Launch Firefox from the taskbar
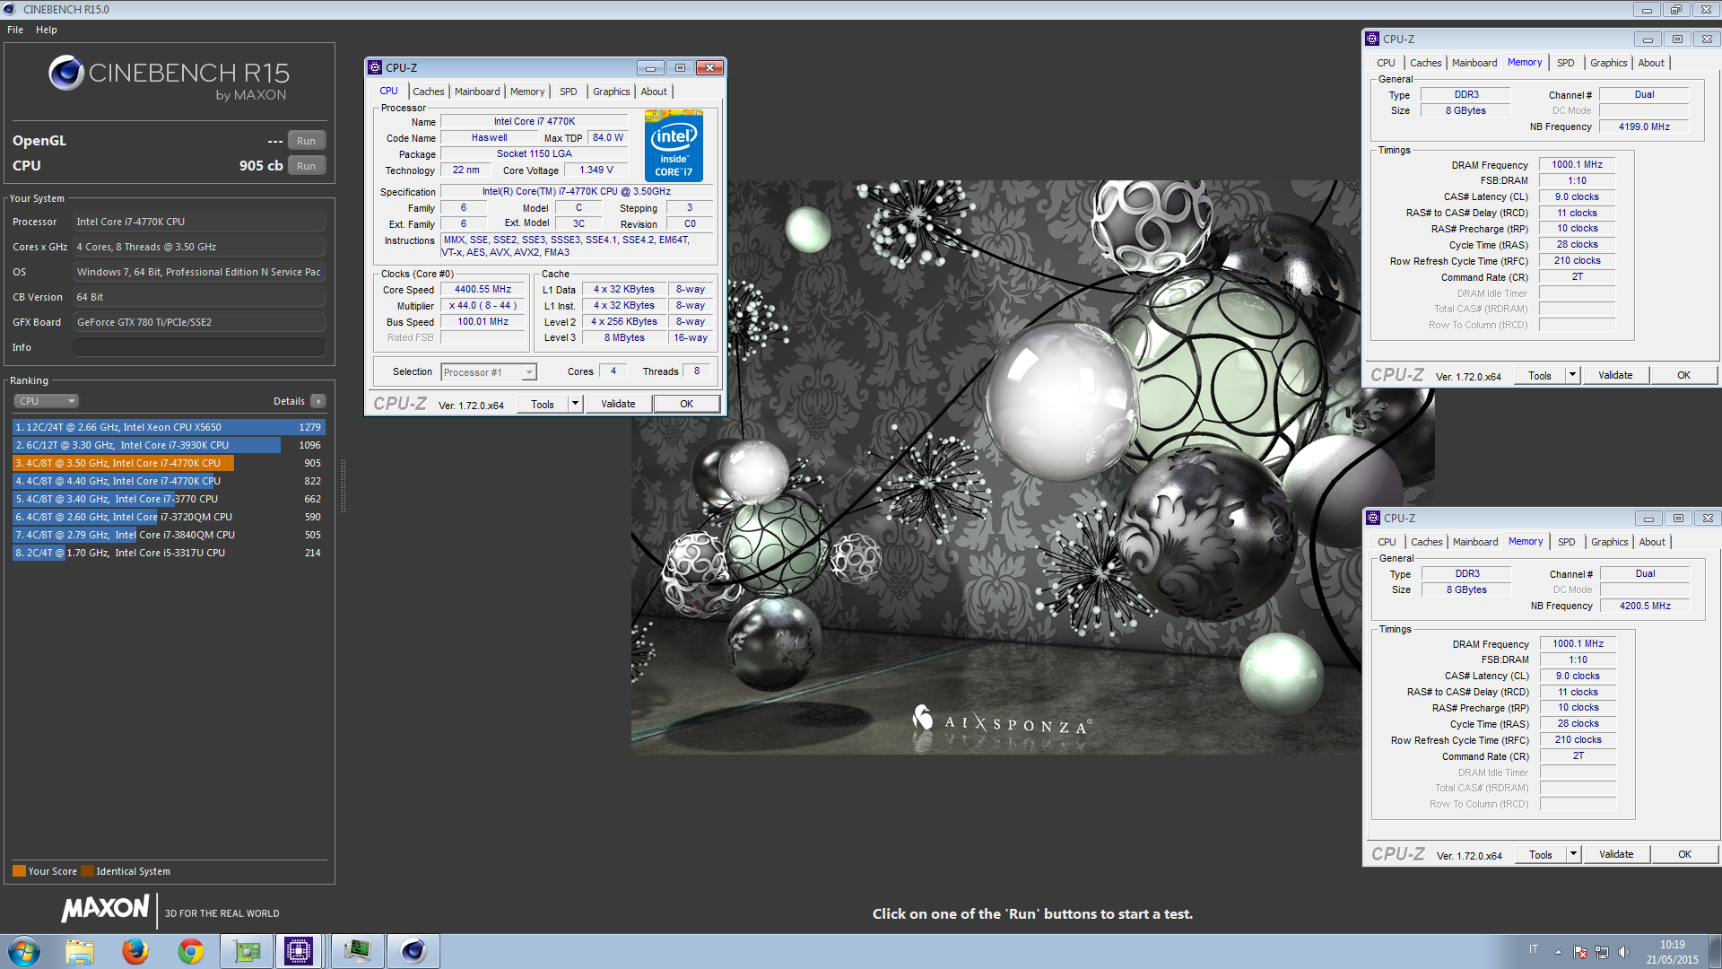Image resolution: width=1722 pixels, height=969 pixels. (135, 951)
